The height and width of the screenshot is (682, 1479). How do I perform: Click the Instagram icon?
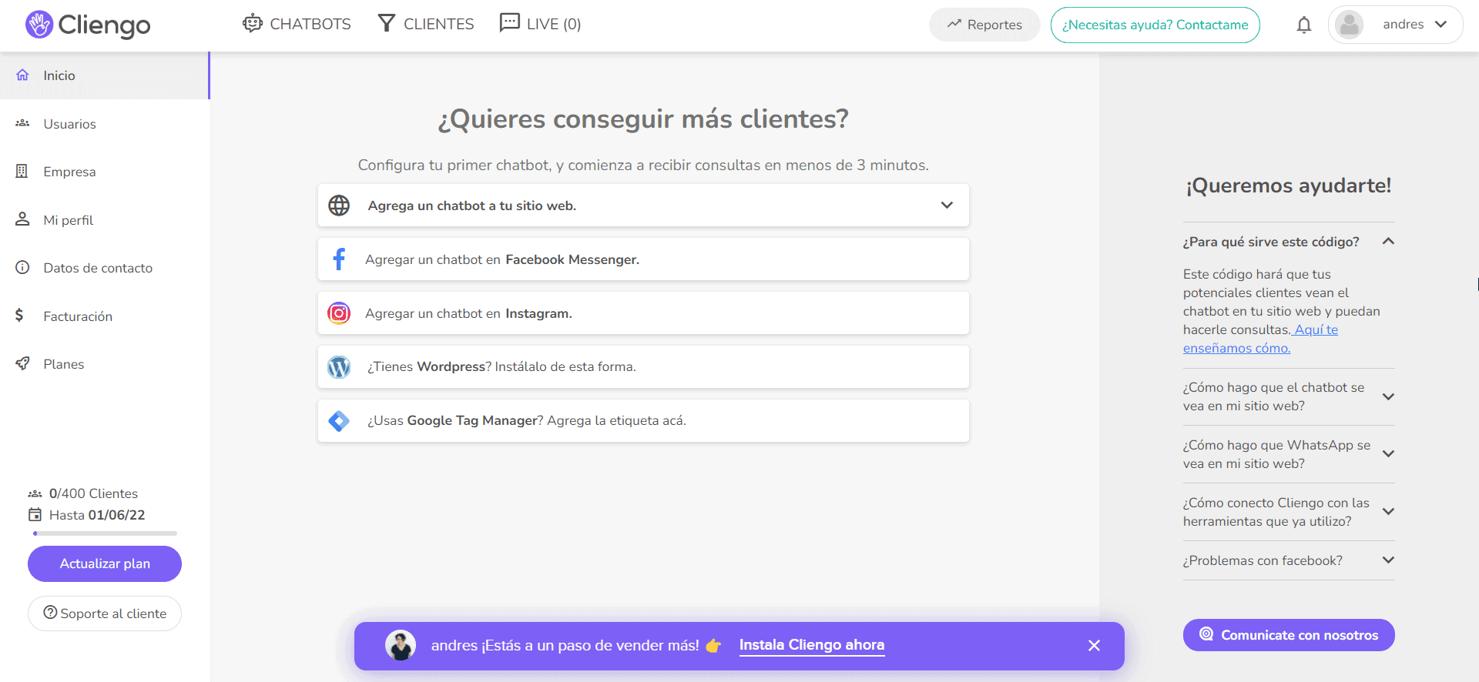pyautogui.click(x=339, y=313)
